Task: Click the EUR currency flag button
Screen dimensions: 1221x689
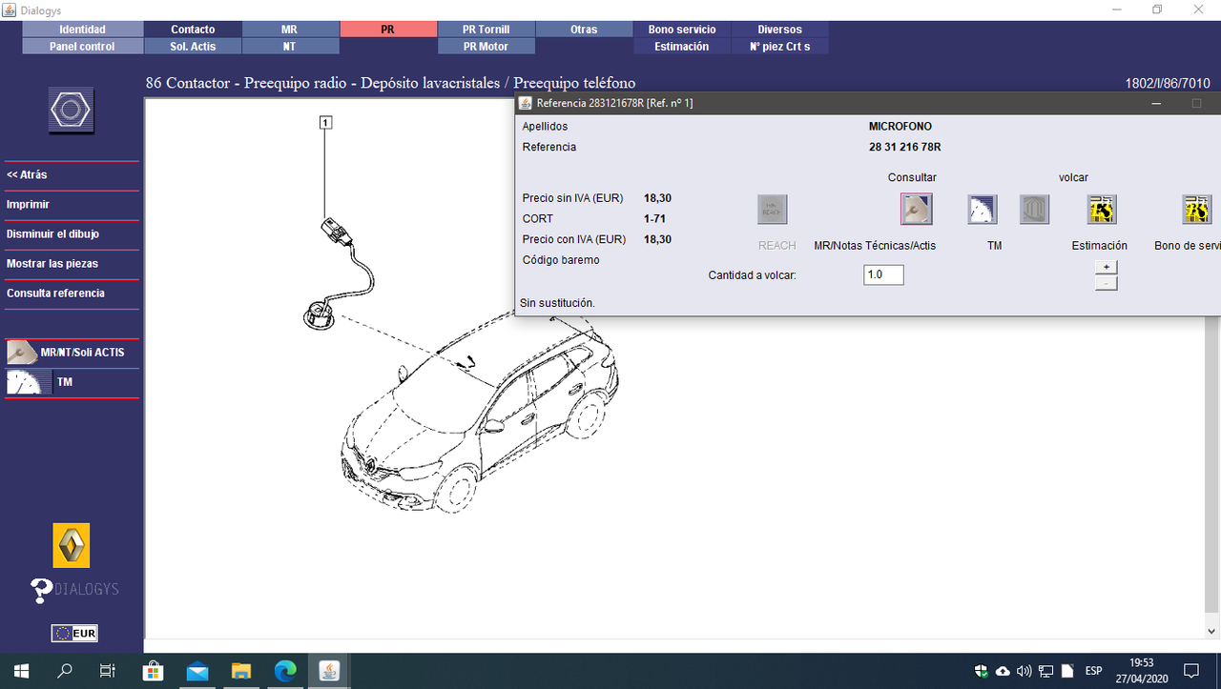Action: point(74,634)
